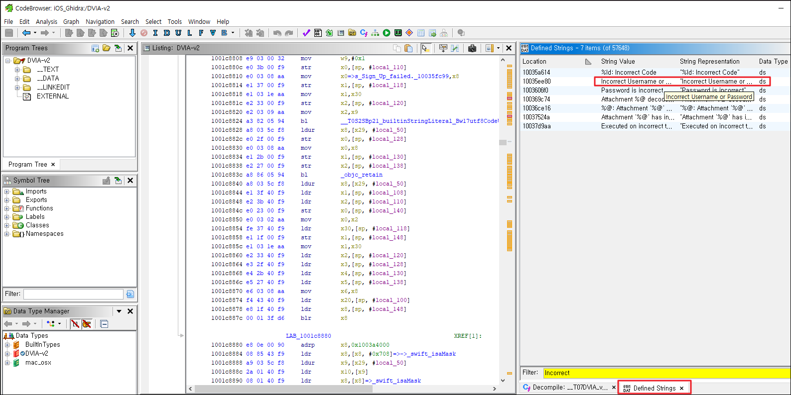
Task: Click the blue Go to Next down arrow
Action: tap(132, 33)
